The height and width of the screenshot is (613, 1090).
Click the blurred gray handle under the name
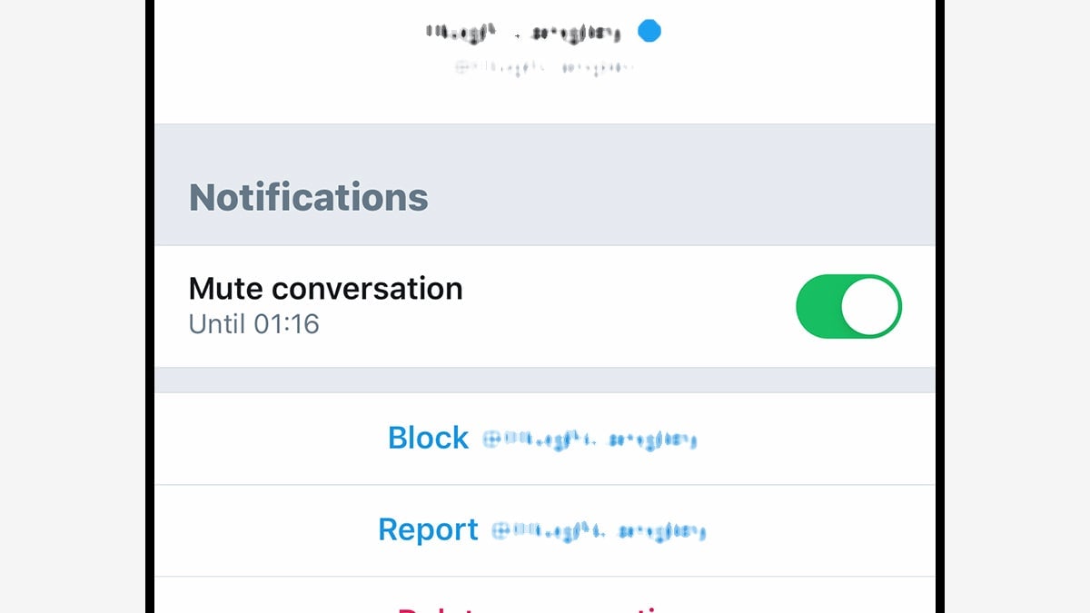(543, 67)
